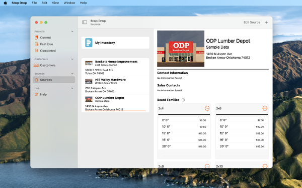Image resolution: width=302 pixels, height=188 pixels.
Task: Click Hill Valley Hardware store thumbnail
Action: (89, 81)
